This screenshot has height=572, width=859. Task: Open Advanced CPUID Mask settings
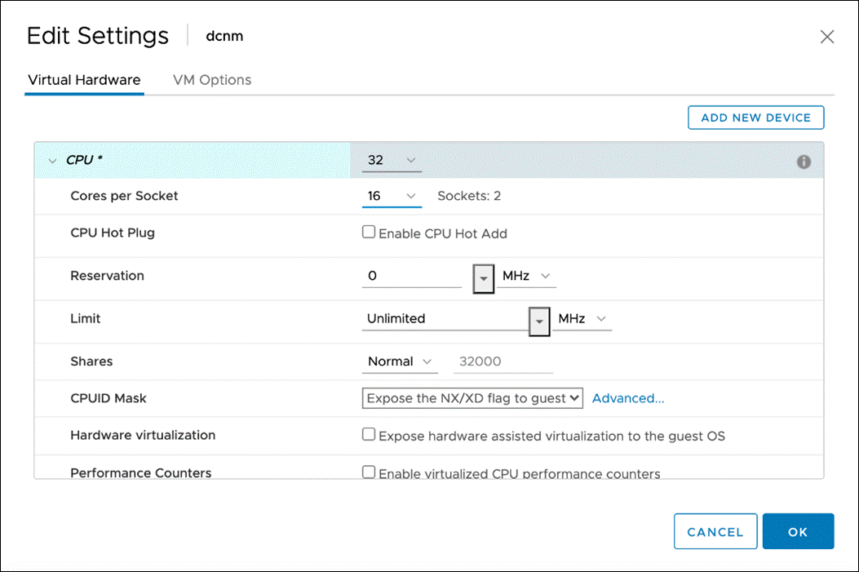628,397
